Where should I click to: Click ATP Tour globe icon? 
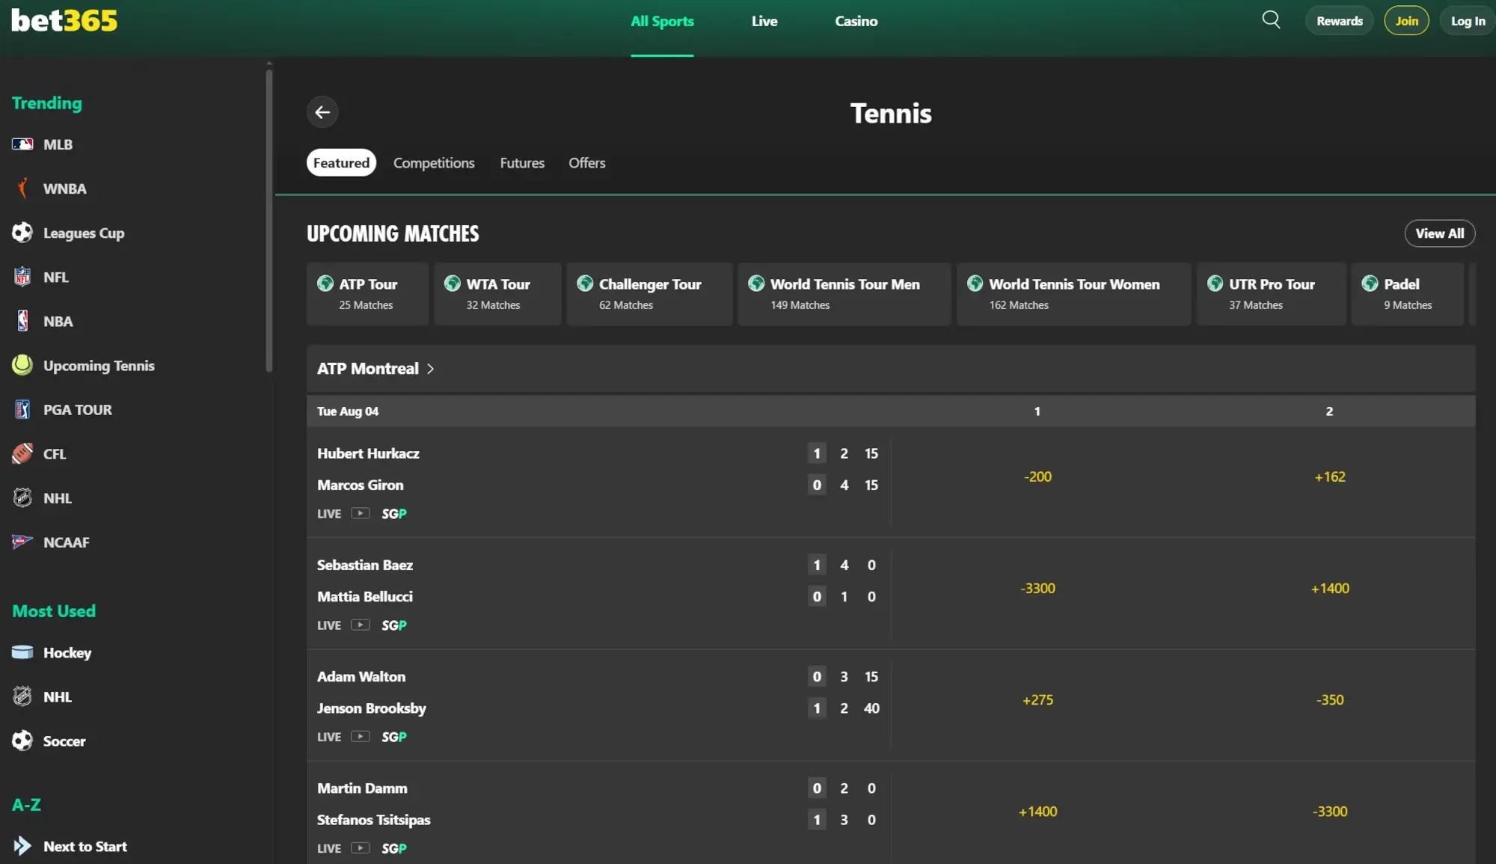click(325, 284)
